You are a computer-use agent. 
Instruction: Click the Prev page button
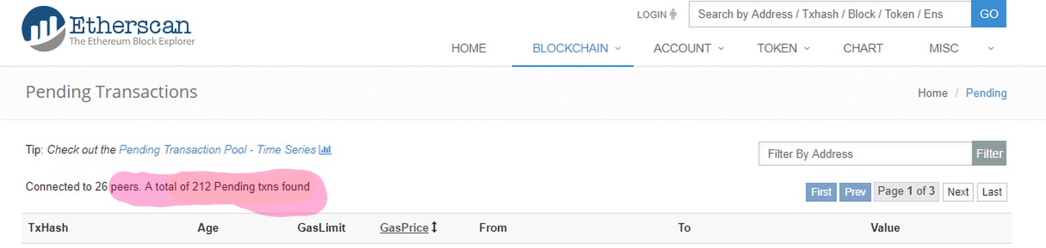click(x=855, y=192)
